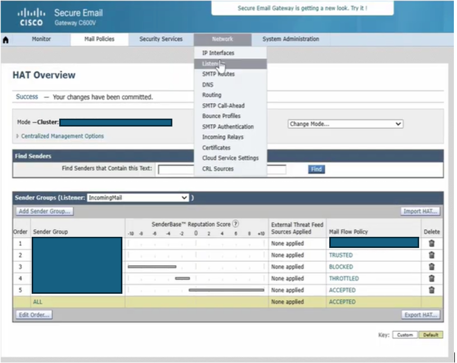Viewport: 457px width, 363px height.
Task: Click the Cisco logo
Action: coord(31,17)
